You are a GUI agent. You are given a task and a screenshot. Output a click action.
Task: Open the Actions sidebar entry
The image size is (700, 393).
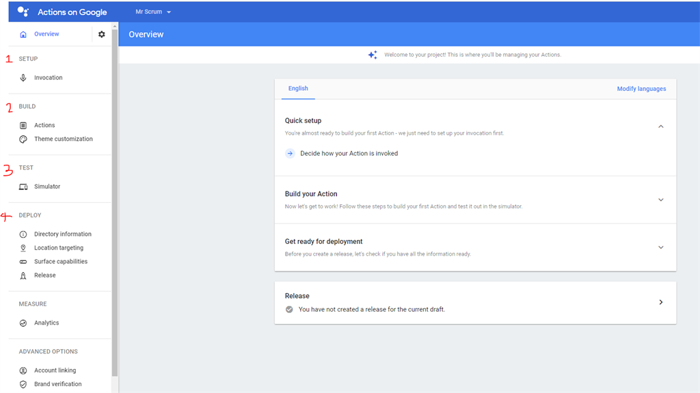tap(44, 125)
